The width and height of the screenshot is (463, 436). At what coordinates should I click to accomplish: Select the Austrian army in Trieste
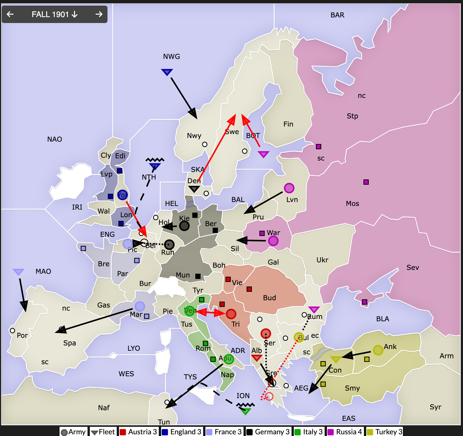click(231, 314)
